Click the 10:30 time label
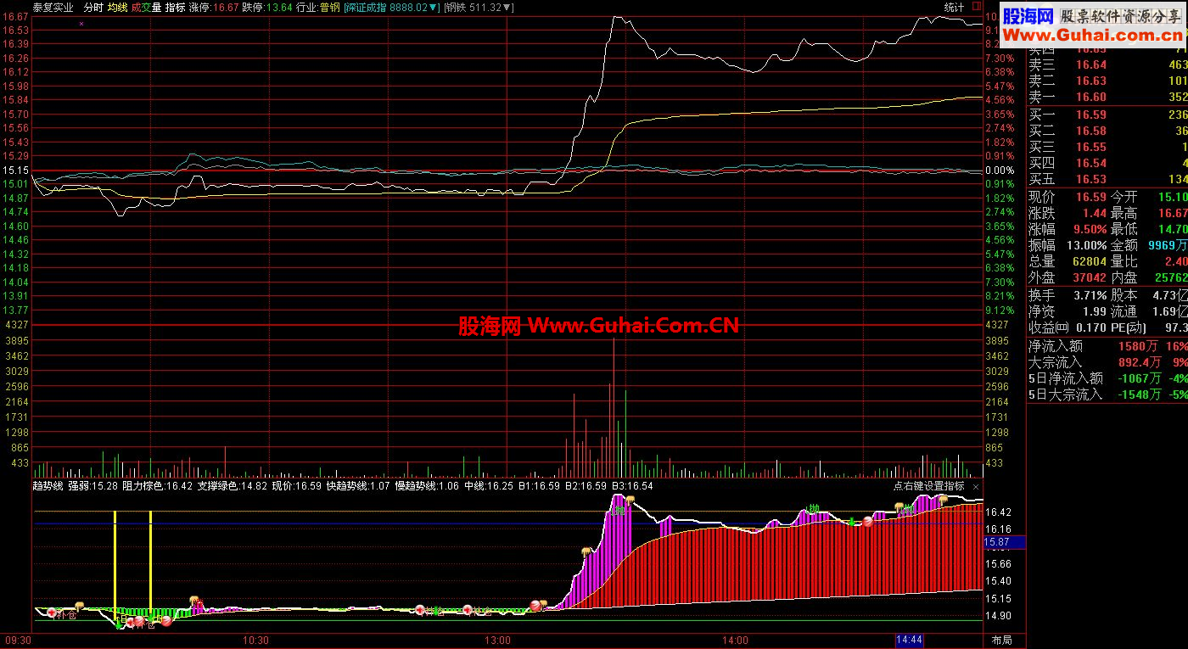 255,640
